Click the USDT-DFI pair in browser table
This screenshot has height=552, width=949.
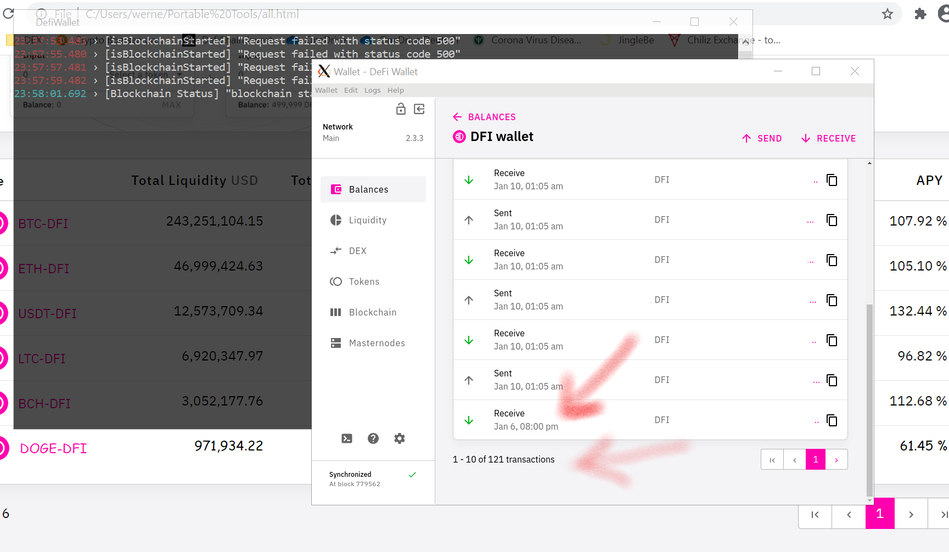47,314
